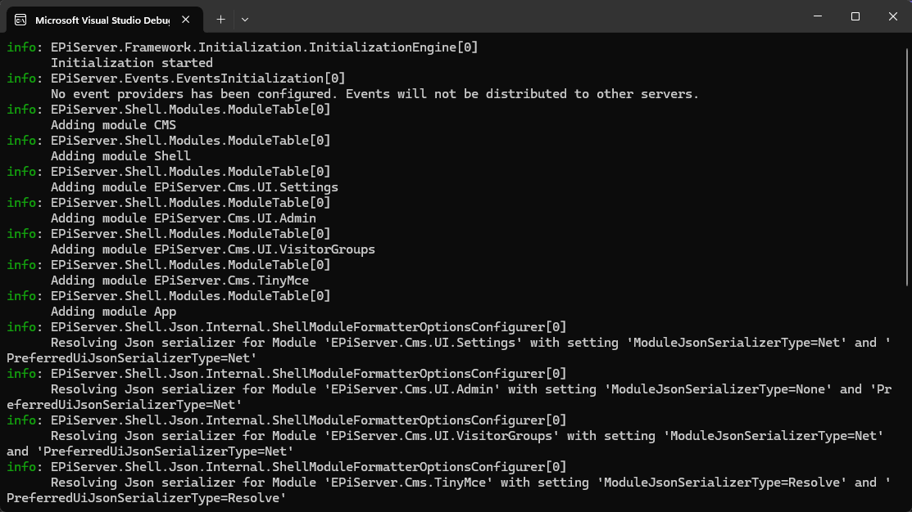The width and height of the screenshot is (912, 512).
Task: Open a new terminal tab
Action: pyautogui.click(x=220, y=19)
